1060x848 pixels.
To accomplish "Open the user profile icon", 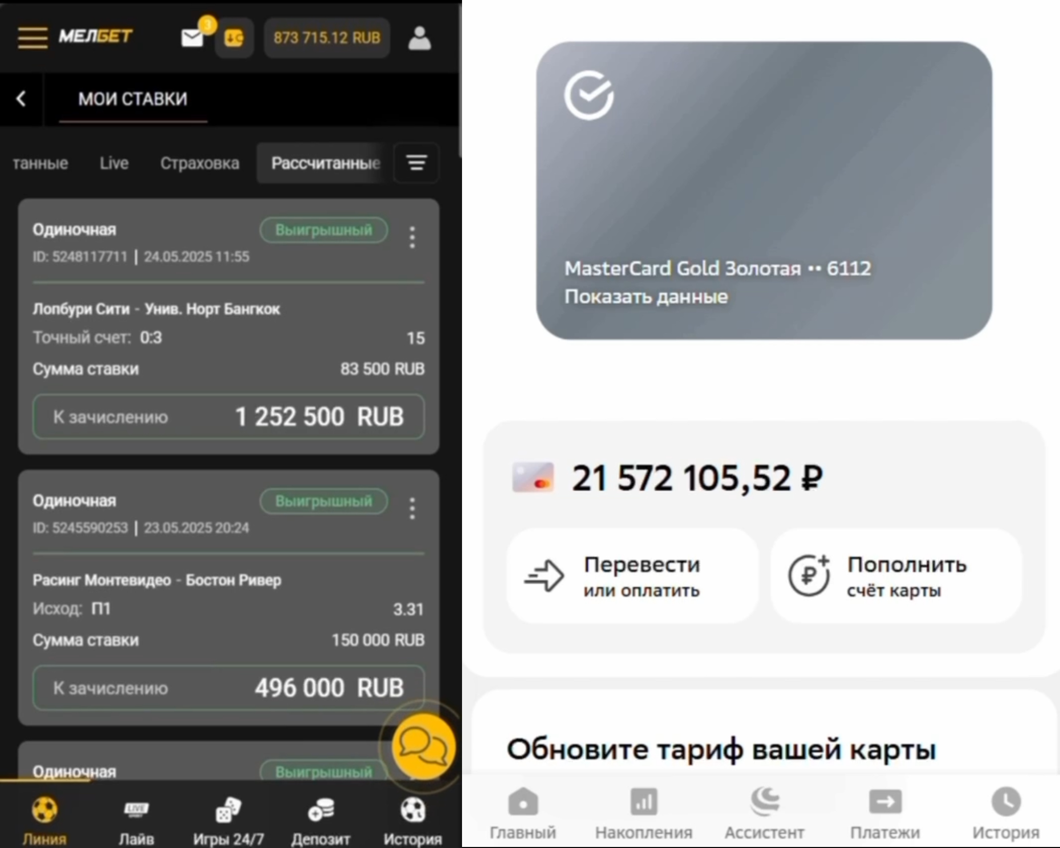I will [419, 38].
